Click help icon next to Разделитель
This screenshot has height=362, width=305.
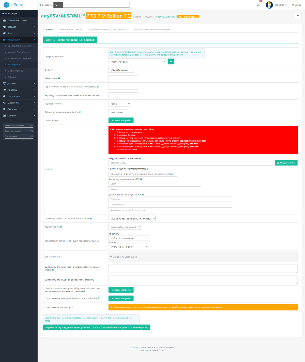coord(59,78)
